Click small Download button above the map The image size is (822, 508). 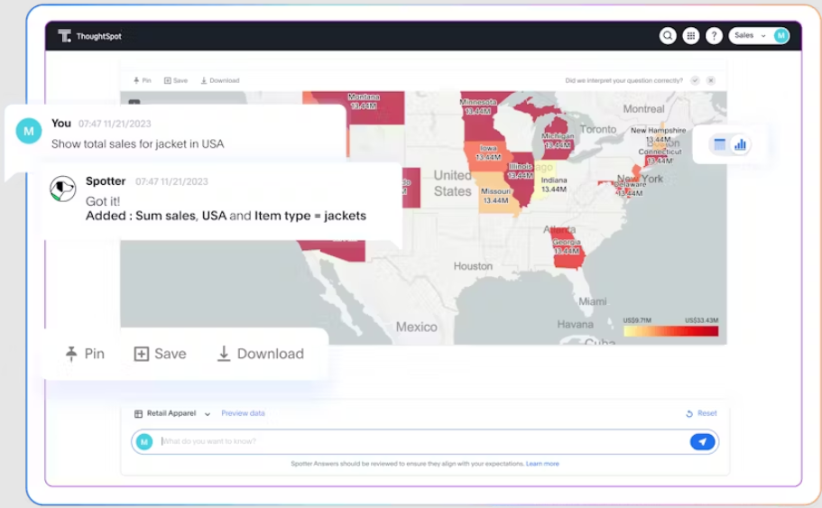pyautogui.click(x=219, y=80)
